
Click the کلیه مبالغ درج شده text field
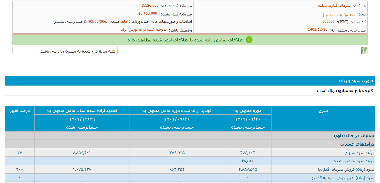pos(64,50)
